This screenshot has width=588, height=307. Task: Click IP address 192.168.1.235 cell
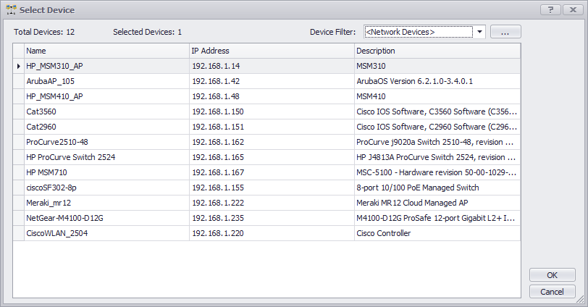point(272,218)
